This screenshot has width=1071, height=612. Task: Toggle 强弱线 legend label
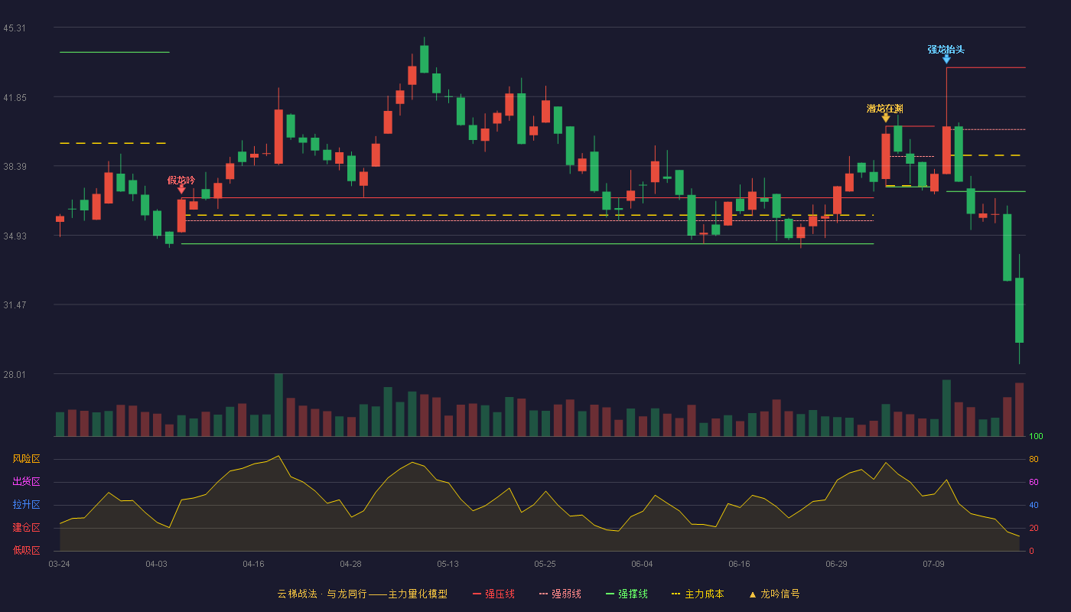pos(566,594)
